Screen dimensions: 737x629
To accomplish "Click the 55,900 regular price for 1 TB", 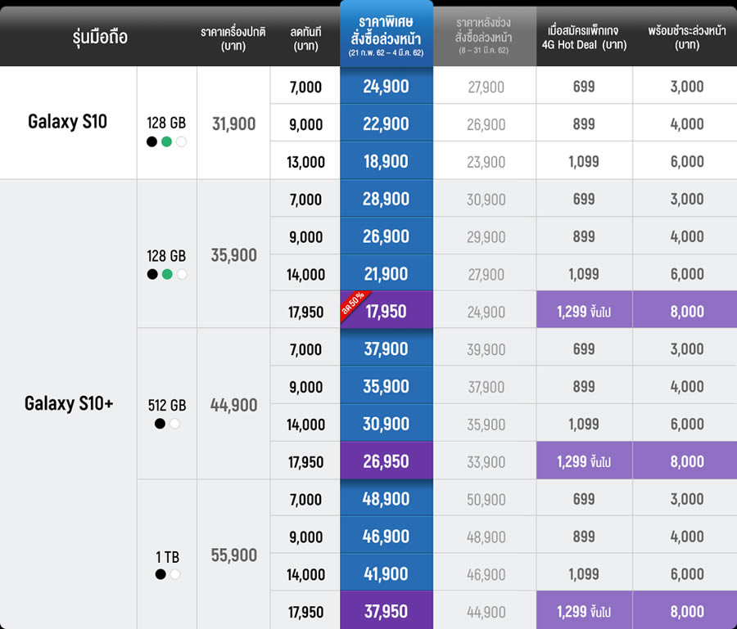I will click(233, 555).
